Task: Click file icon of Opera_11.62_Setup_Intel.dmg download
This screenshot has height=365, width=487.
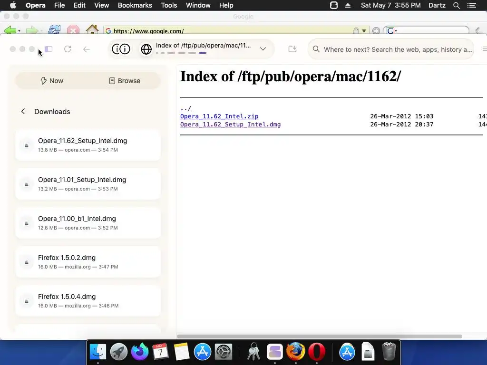Action: pyautogui.click(x=27, y=145)
